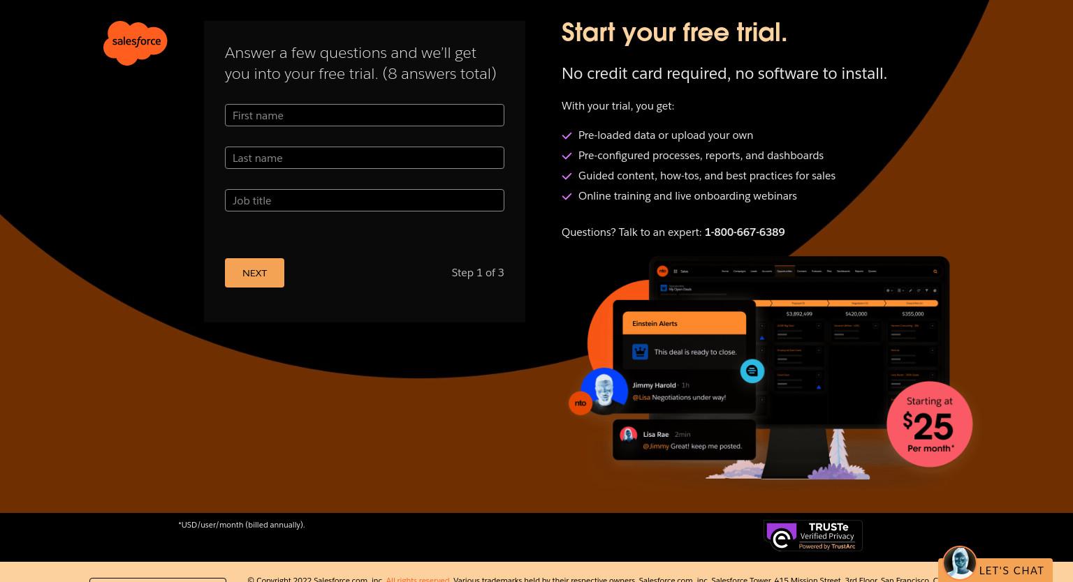The height and width of the screenshot is (582, 1073).
Task: Click the orange nto badge
Action: pos(580,403)
